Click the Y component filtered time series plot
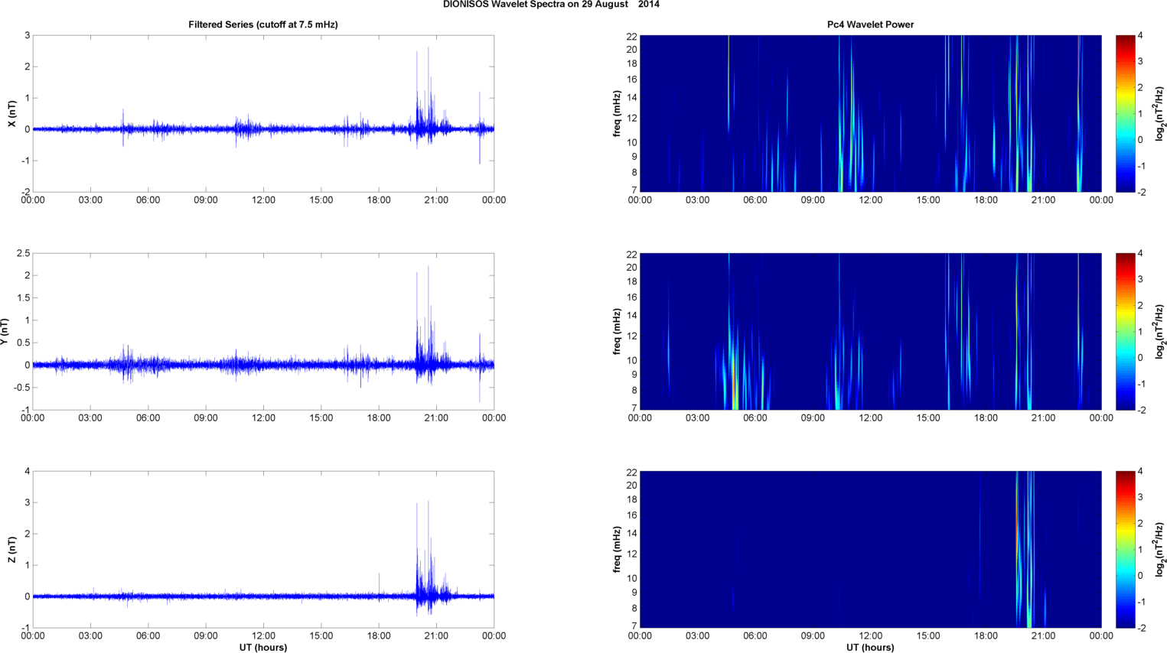The width and height of the screenshot is (1167, 653). coord(263,331)
